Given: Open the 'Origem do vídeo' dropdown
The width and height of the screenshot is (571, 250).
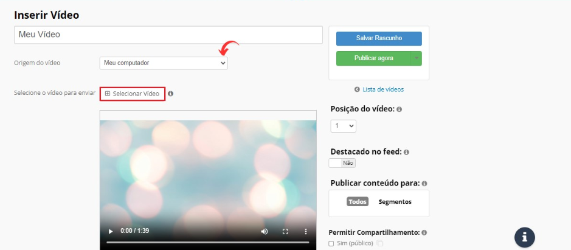Looking at the screenshot, I should point(164,63).
